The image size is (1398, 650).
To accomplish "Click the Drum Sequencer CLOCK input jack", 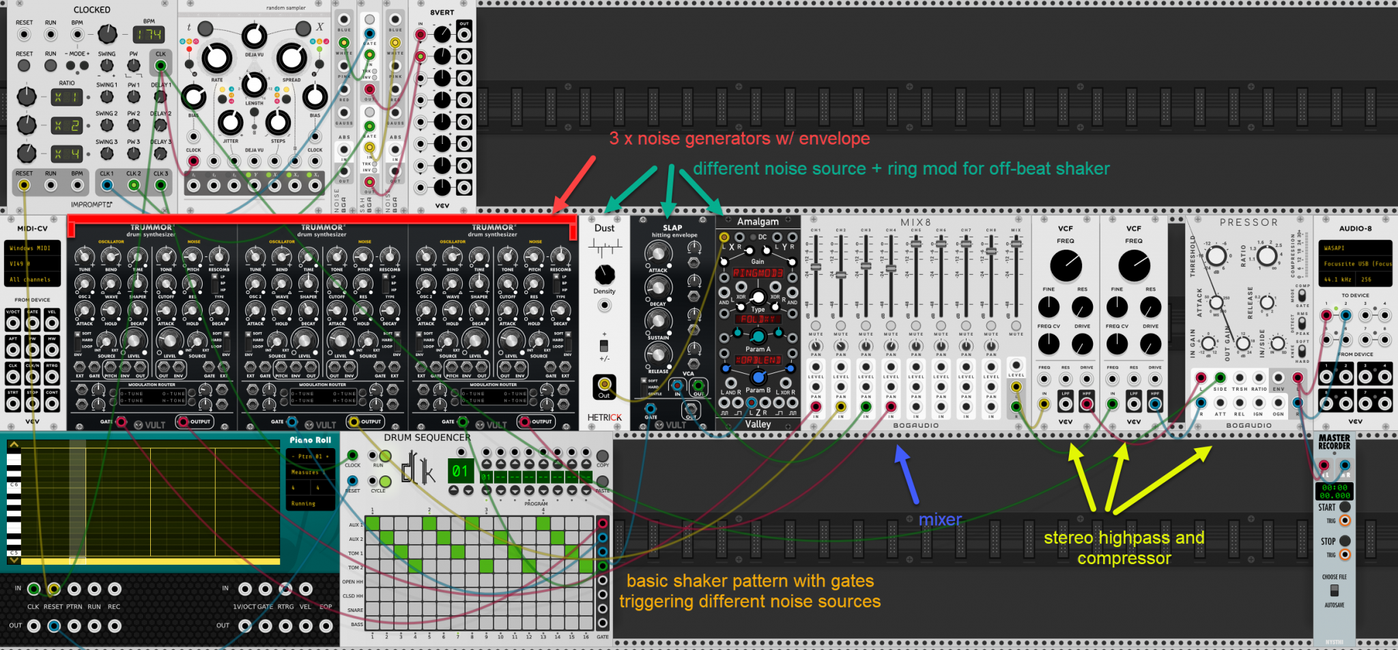I will click(352, 455).
